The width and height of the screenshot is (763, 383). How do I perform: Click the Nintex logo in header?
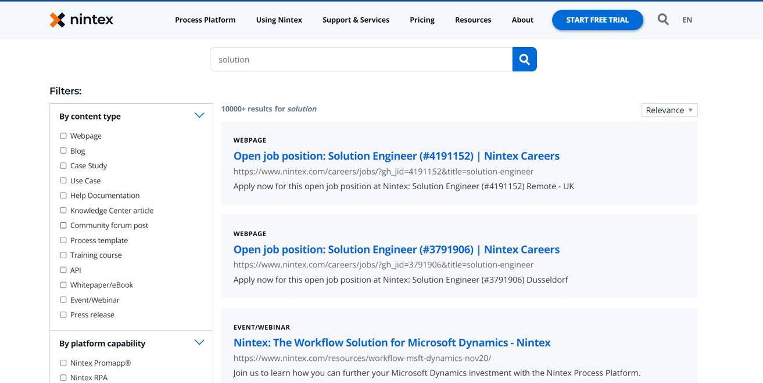[x=81, y=20]
